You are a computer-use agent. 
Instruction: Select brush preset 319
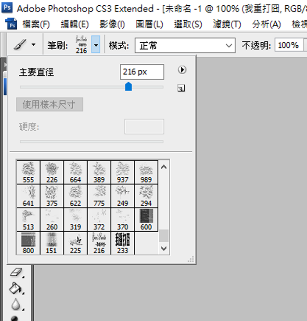point(75,219)
